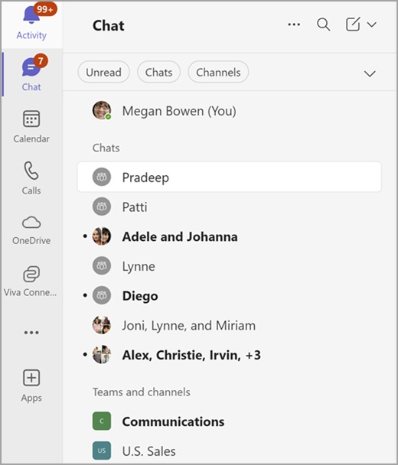Open the OneDrive cloud icon
This screenshot has height=465, width=398.
click(x=31, y=222)
